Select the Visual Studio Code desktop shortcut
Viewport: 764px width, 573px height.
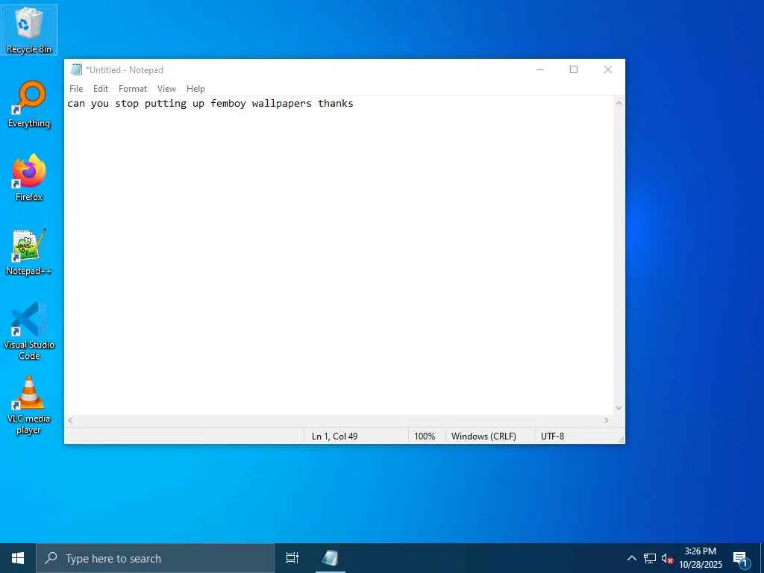pos(29,331)
